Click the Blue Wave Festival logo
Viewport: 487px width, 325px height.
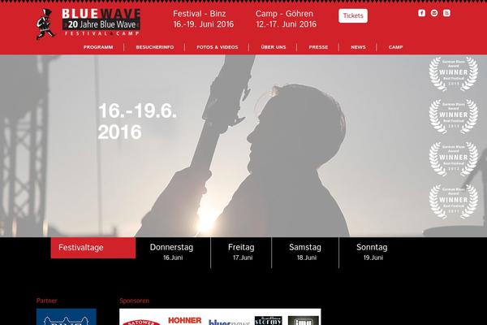[x=88, y=23]
